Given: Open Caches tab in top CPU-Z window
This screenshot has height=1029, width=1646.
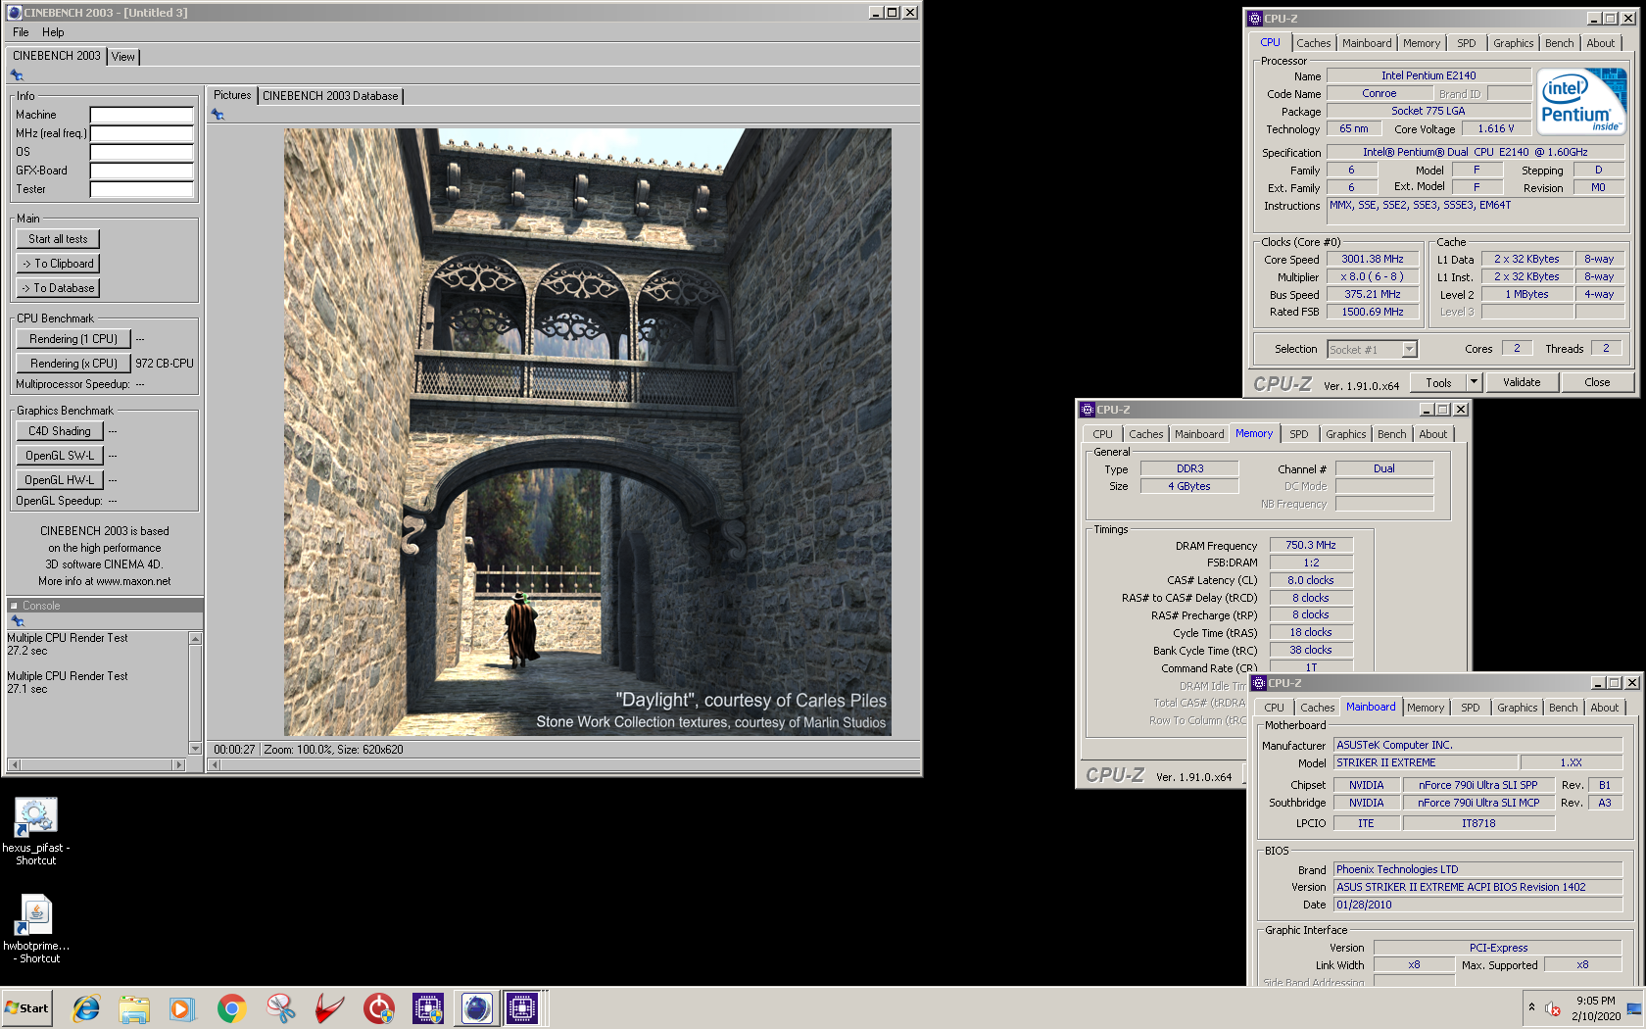Looking at the screenshot, I should [x=1313, y=43].
